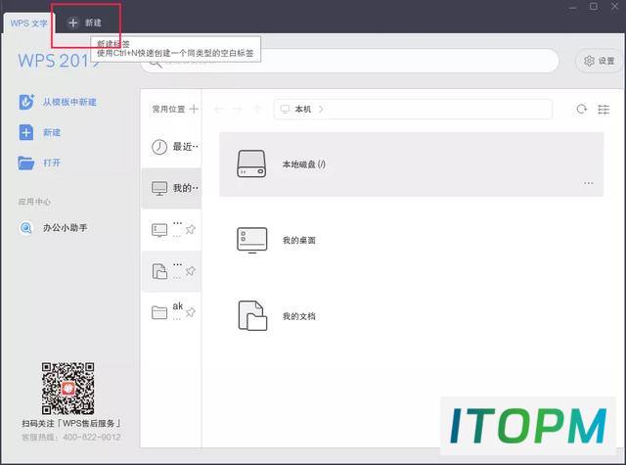Viewport: 626px width, 465px height.
Task: Click 打开 in the left sidebar
Action: click(52, 163)
